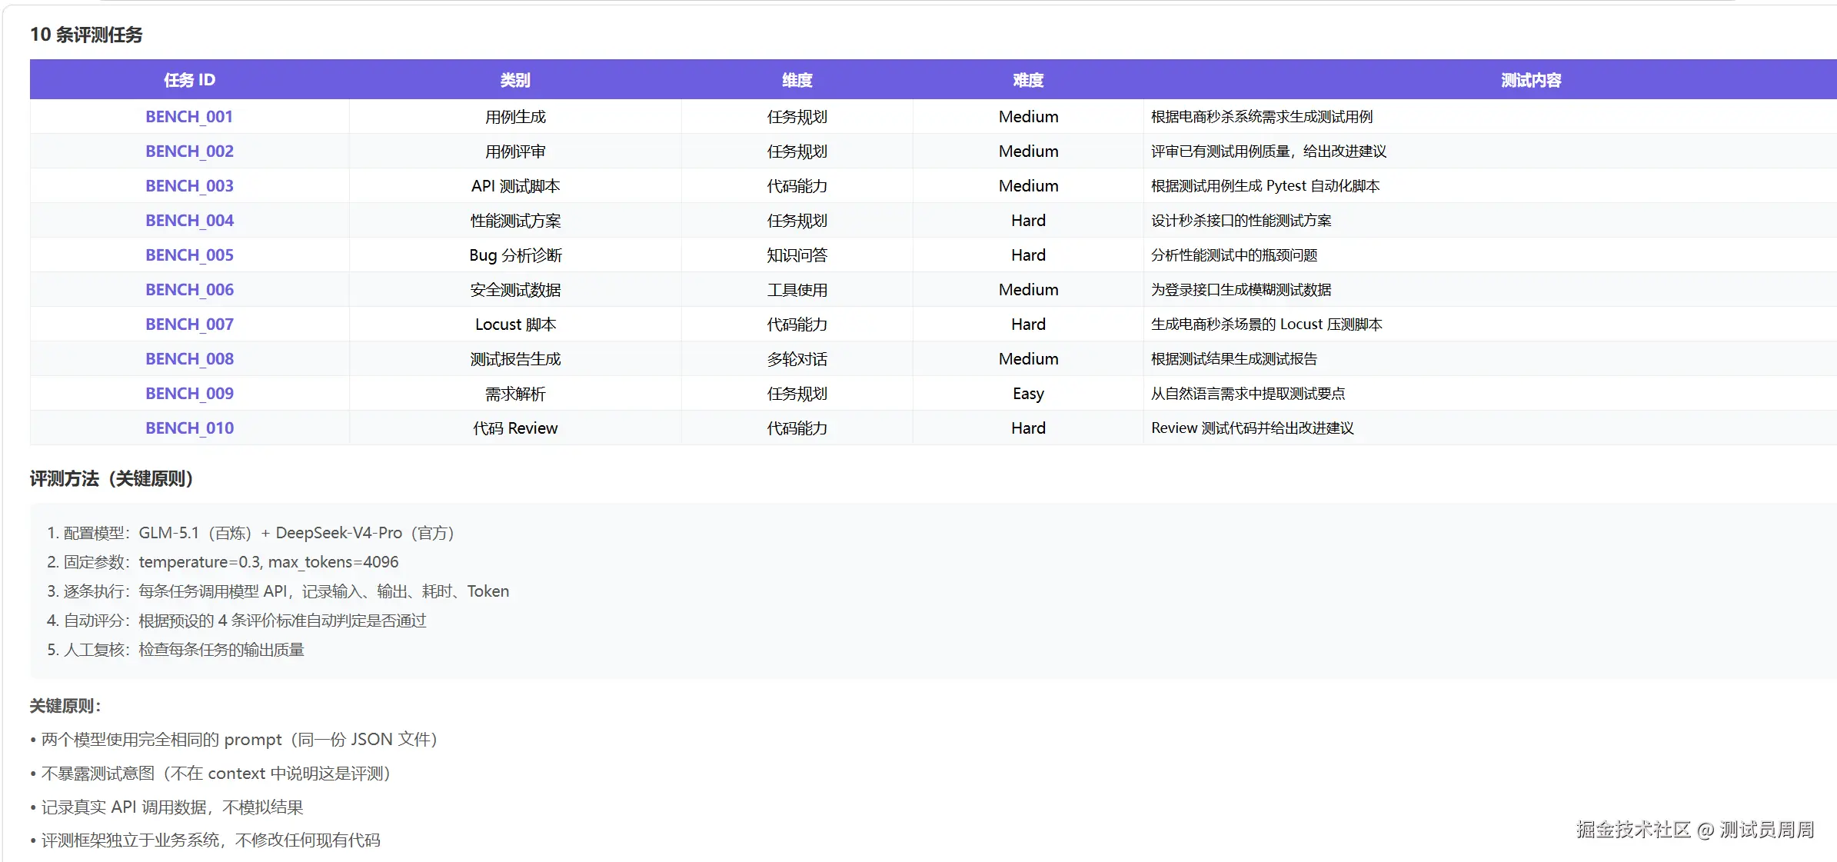Select the BENCH_010 task ID
This screenshot has width=1837, height=862.
point(189,428)
